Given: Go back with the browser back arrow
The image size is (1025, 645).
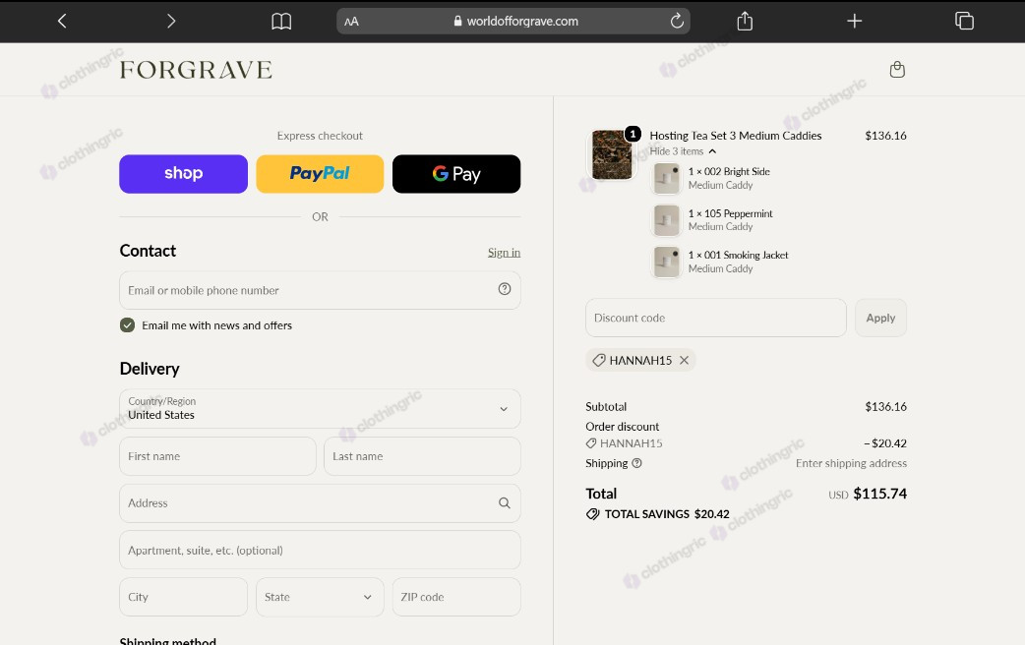Looking at the screenshot, I should point(62,21).
